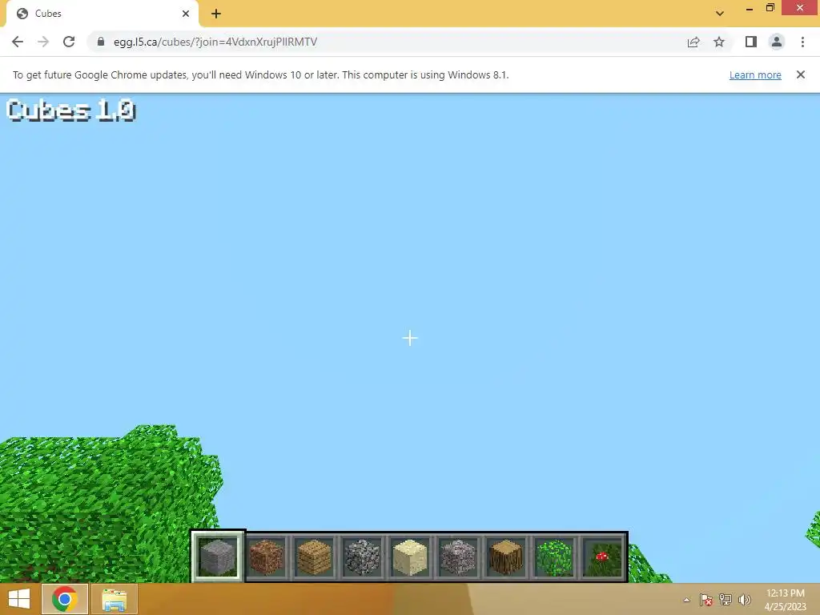Open the Windows Start menu
The width and height of the screenshot is (820, 615).
(x=19, y=599)
